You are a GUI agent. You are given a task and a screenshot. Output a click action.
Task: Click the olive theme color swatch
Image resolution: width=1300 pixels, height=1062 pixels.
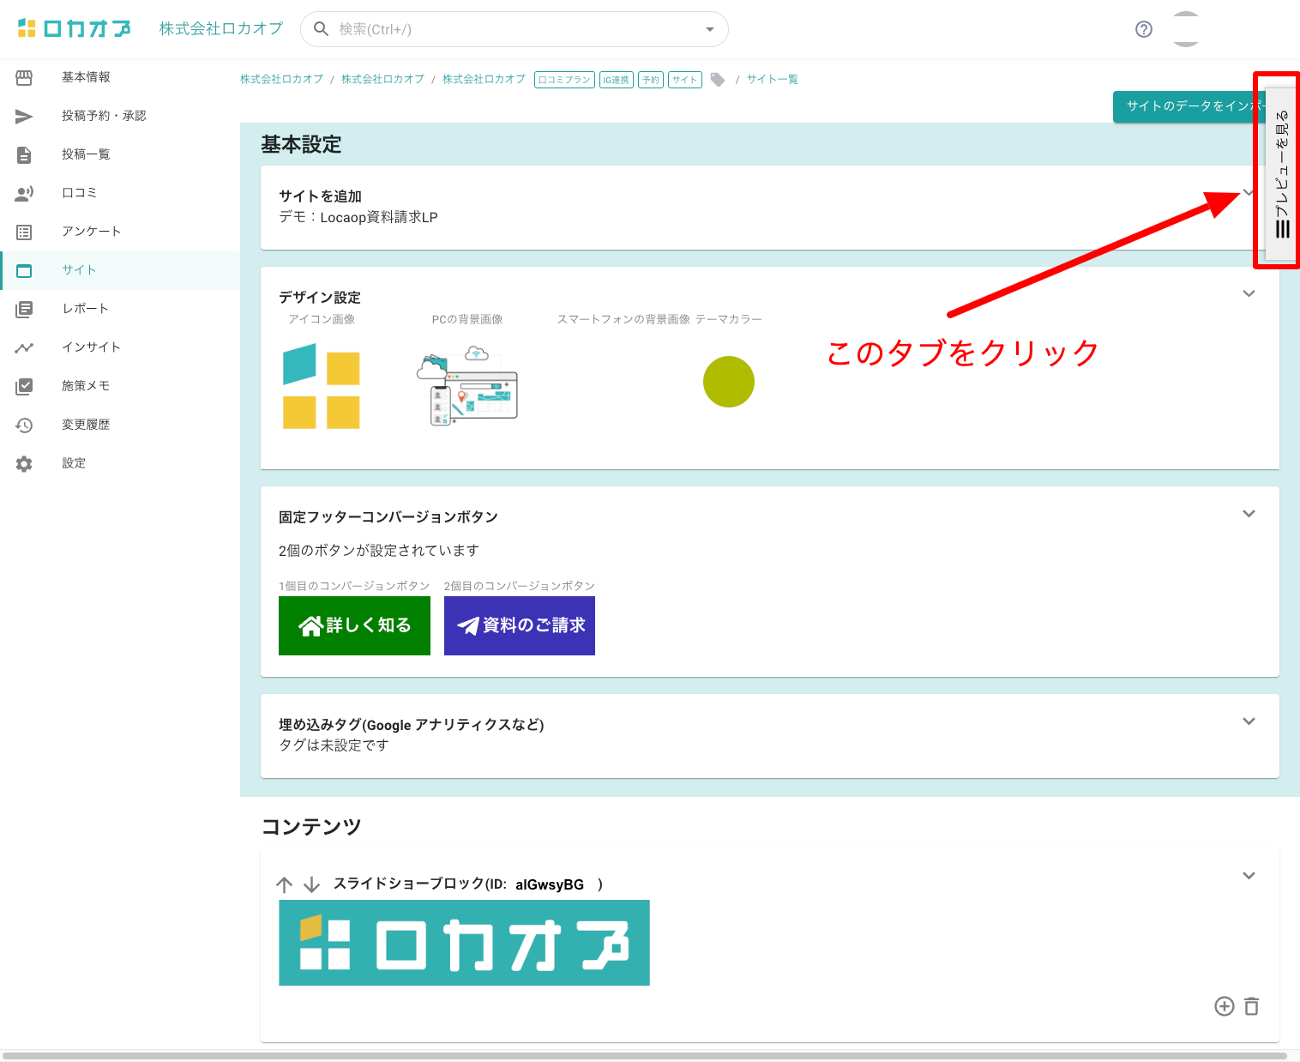tap(728, 382)
